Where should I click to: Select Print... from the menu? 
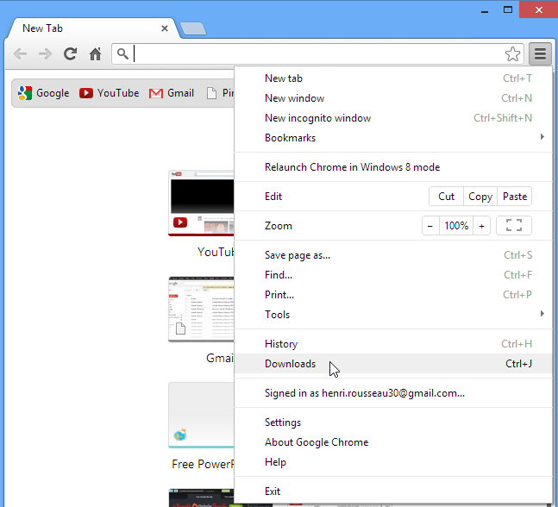click(x=393, y=295)
